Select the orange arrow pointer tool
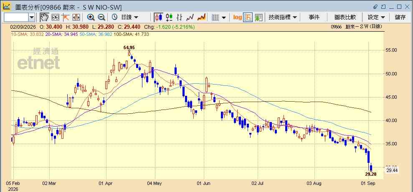Viewport: 413px width, 192px height. 65,17
